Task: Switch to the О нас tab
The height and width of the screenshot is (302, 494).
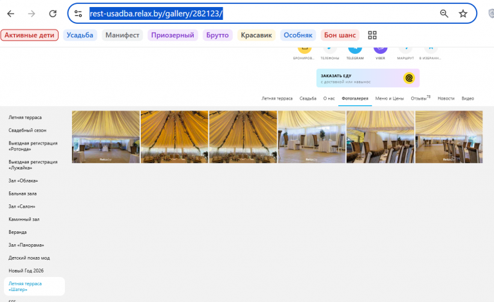Action: (x=329, y=98)
